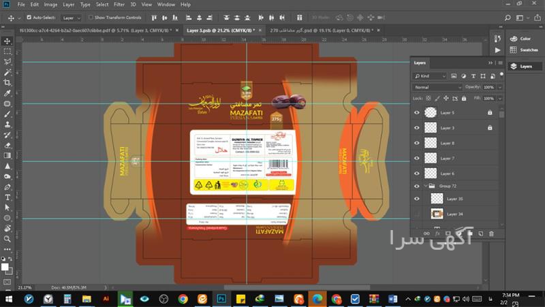This screenshot has width=545, height=307.
Task: Click the Layers collapsed panel button
Action: tap(525, 66)
